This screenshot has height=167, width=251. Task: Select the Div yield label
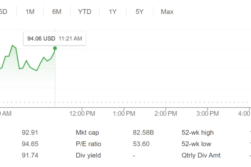pyautogui.click(x=88, y=155)
